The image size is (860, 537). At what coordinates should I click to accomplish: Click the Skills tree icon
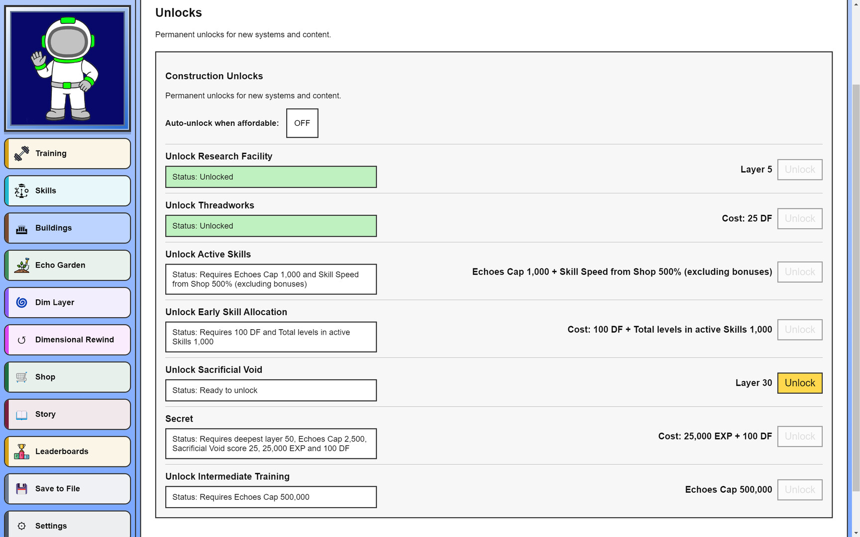tap(21, 191)
